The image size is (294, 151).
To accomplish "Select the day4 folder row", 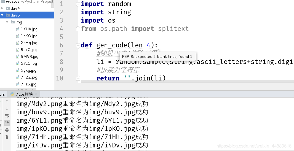I will coord(27,8).
